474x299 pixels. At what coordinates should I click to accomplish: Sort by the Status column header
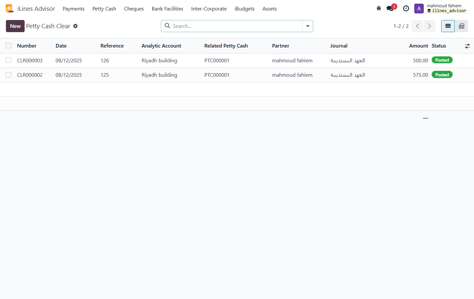439,46
